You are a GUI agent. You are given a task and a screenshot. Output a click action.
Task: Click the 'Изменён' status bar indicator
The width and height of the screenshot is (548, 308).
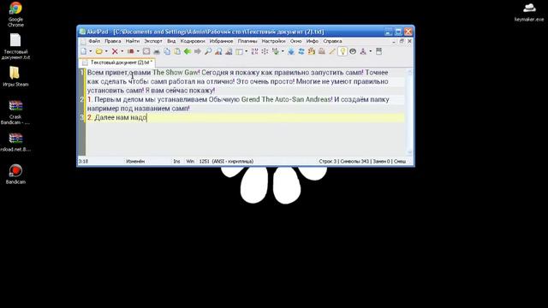coord(135,162)
